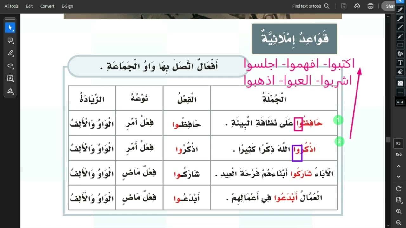Choose the pencil tool in annotation bar
This screenshot has height=228, width=406.
point(400,10)
